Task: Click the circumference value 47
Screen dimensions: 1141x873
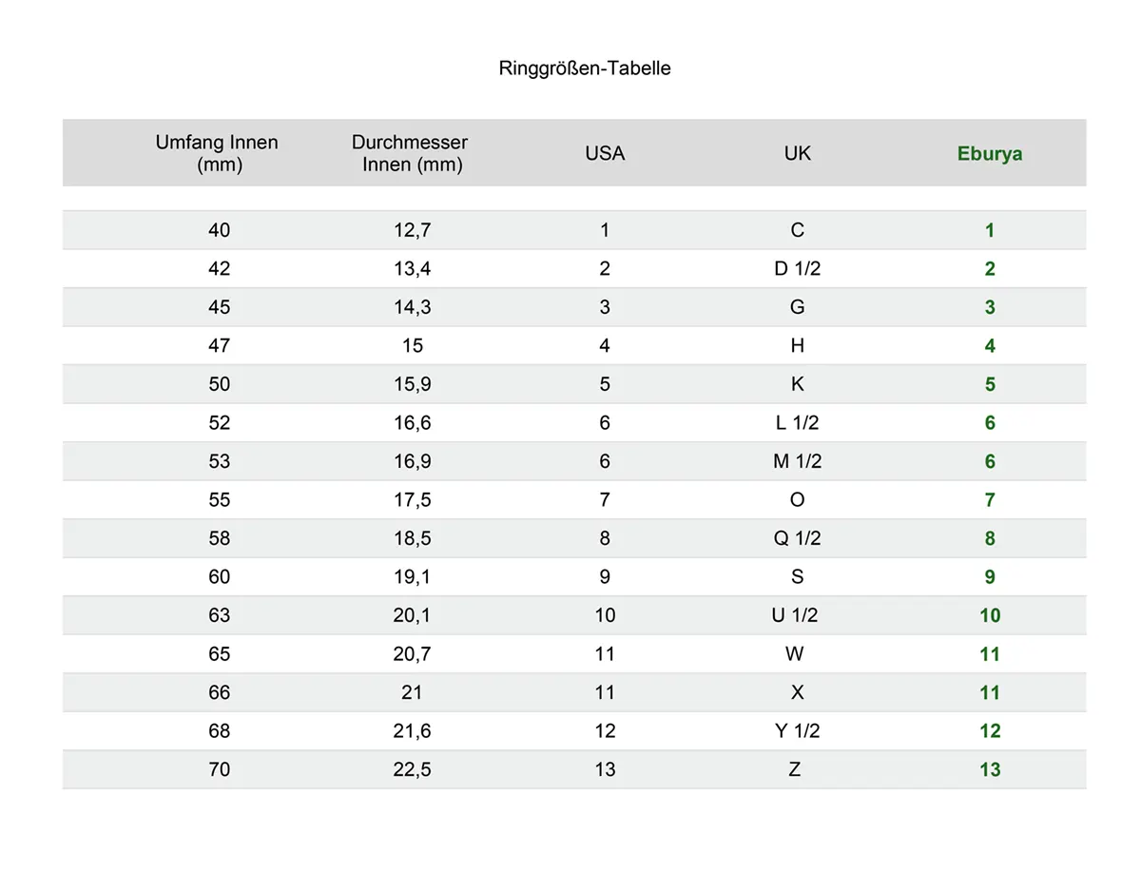Action: click(219, 346)
